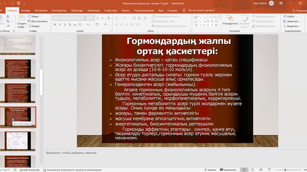Screen dimensions: 307x172
Task: Center text alignment button
Action: click(x=122, y=24)
